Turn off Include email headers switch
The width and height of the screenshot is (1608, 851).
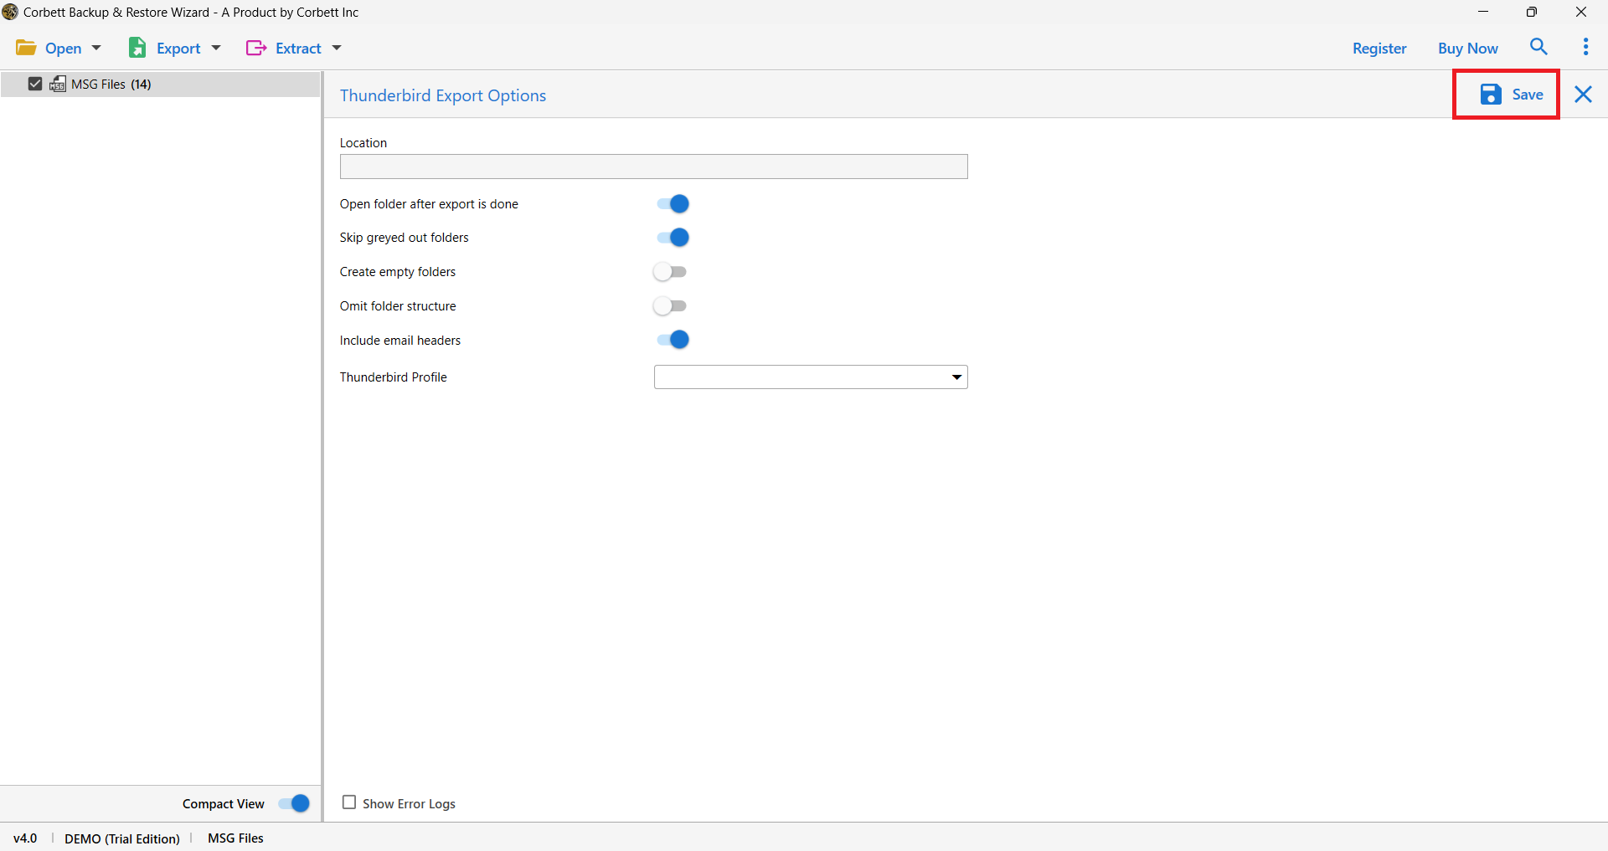coord(673,340)
